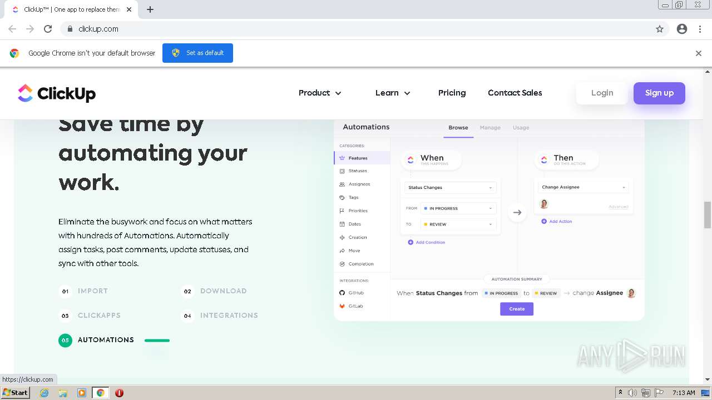Click the browser back arrow
Viewport: 712px width, 400px height.
pos(12,29)
